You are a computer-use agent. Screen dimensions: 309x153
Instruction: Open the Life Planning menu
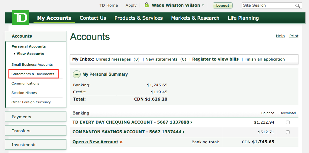coord(243,18)
